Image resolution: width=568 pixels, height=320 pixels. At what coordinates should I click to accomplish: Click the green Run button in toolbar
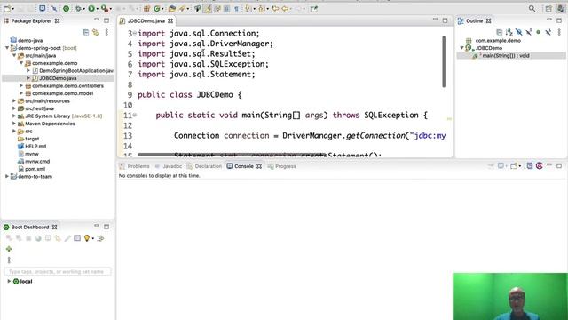tap(91, 8)
